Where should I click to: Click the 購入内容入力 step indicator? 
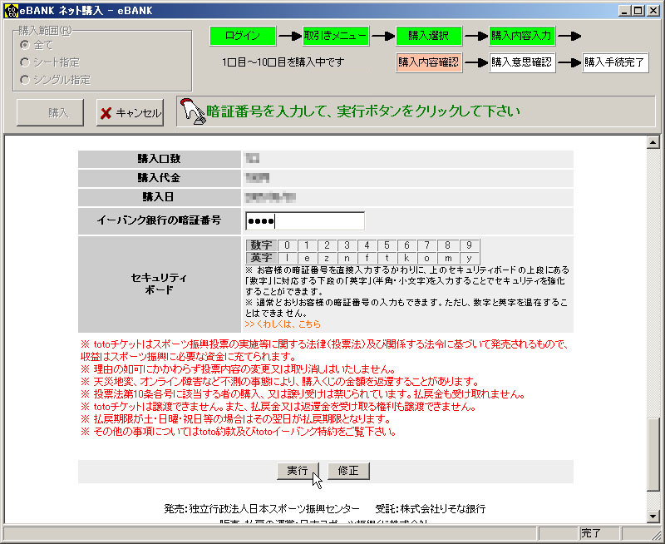point(522,37)
